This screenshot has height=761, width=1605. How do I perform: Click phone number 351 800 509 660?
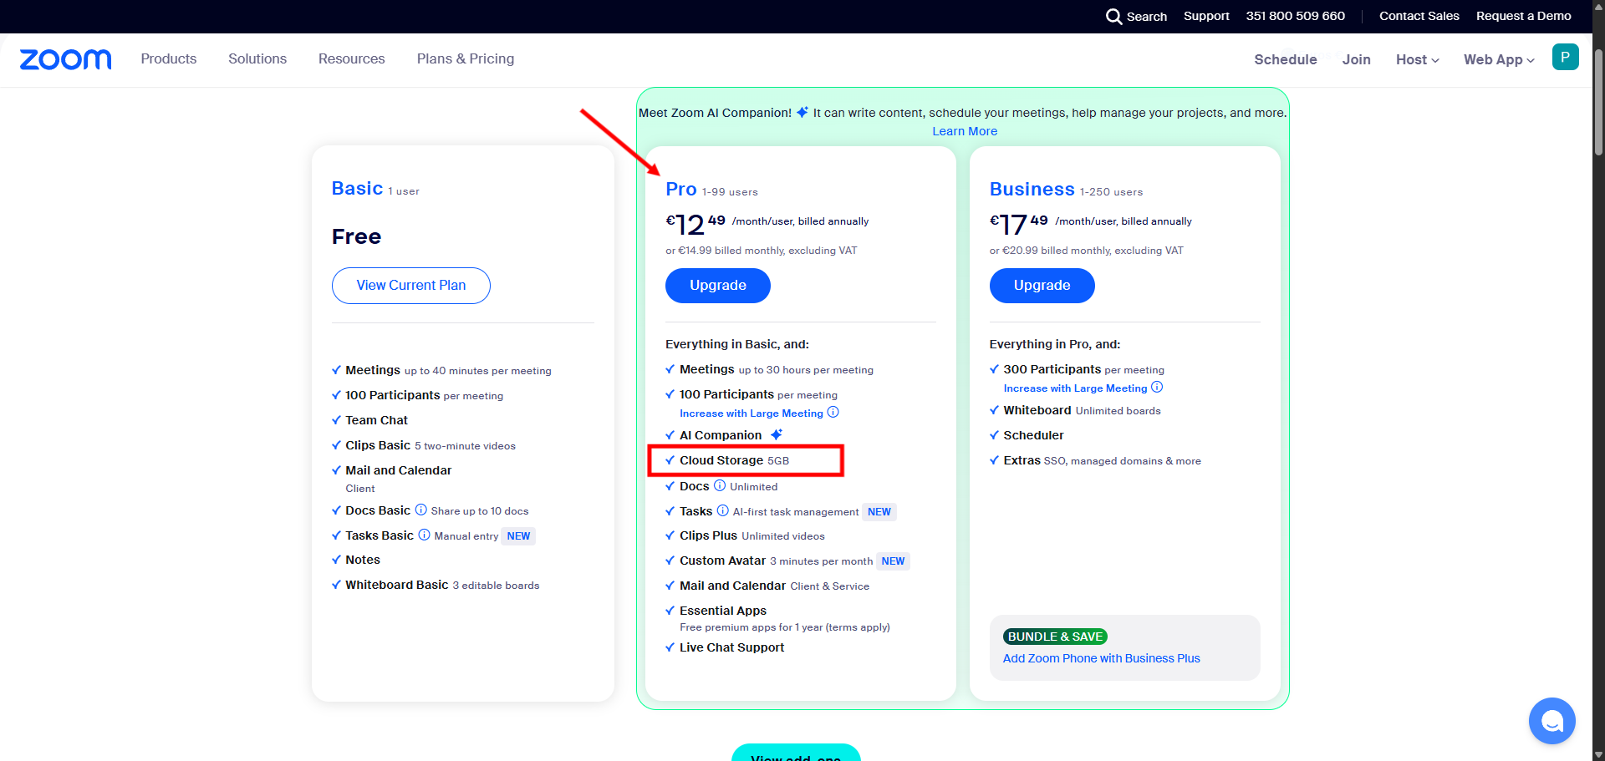[x=1295, y=16]
